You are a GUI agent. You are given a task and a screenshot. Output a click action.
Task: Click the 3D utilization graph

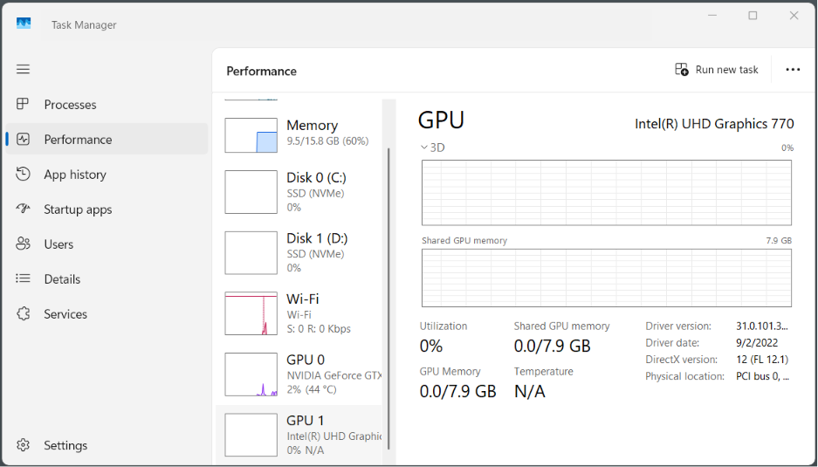607,193
